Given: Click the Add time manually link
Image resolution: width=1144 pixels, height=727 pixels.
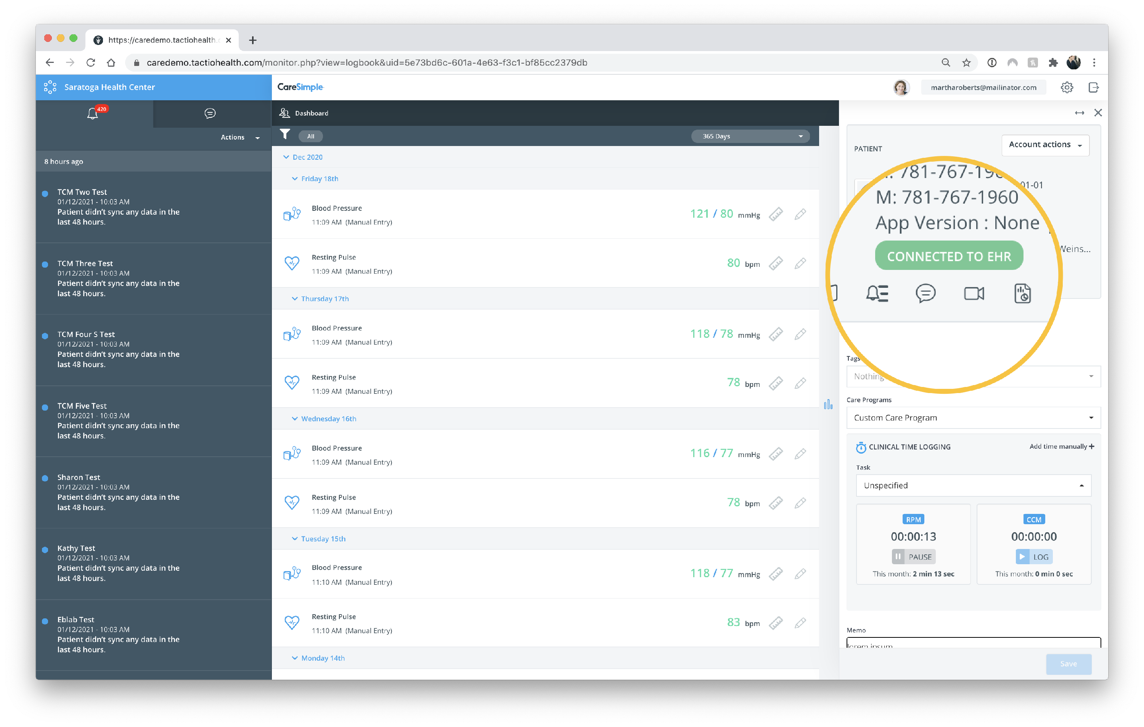Looking at the screenshot, I should coord(1061,446).
